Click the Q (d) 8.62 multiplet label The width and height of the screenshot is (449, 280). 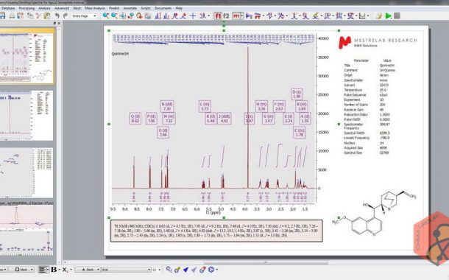point(135,119)
